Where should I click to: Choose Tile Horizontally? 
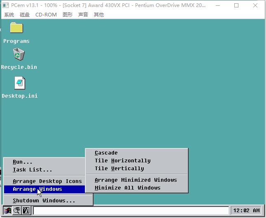[137, 161]
